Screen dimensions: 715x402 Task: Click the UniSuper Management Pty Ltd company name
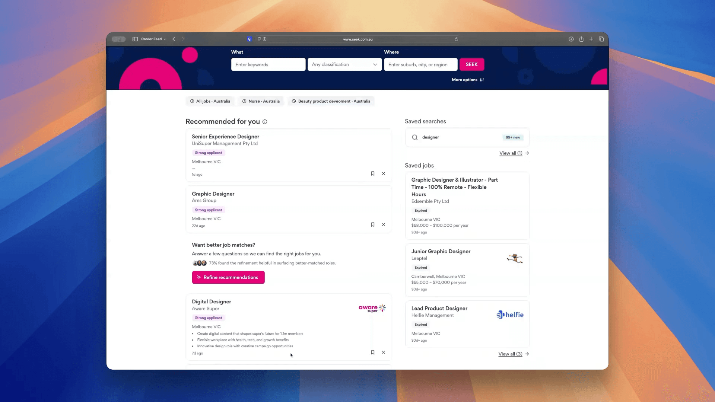tap(225, 143)
